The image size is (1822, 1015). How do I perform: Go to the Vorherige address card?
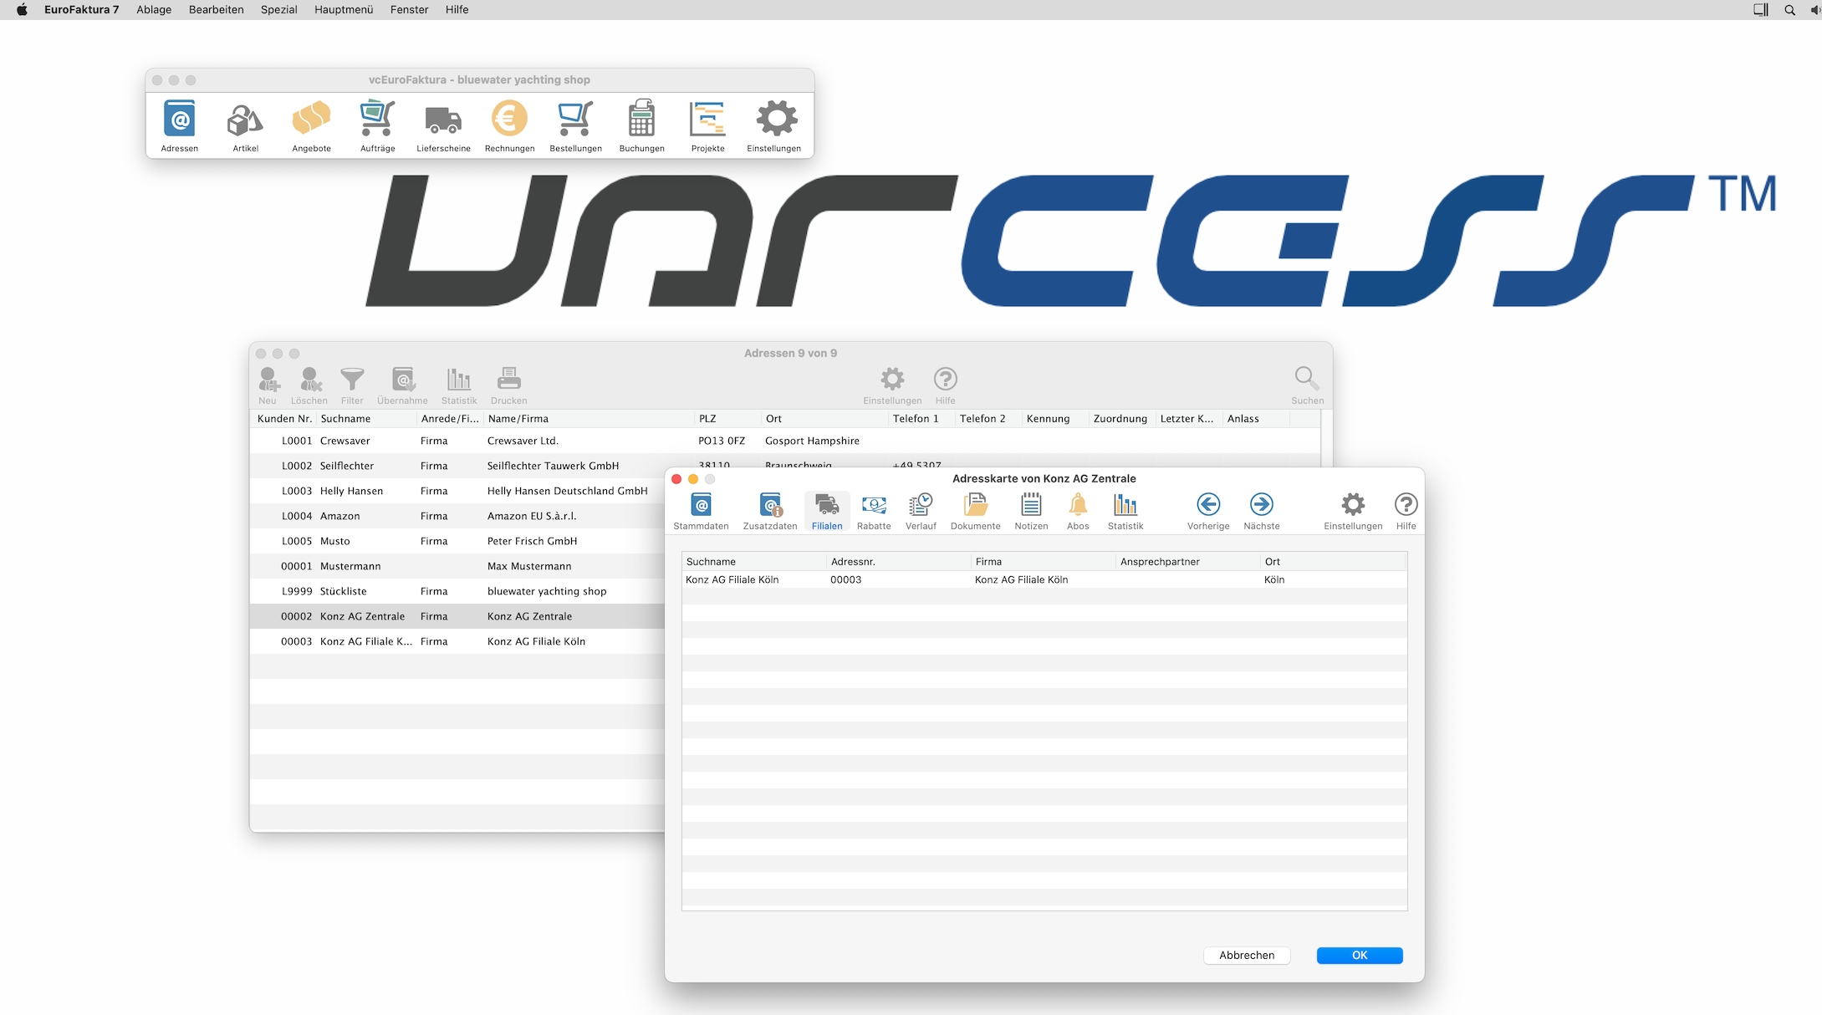[x=1207, y=511]
